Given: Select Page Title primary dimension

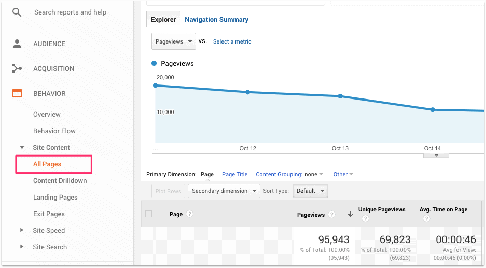Looking at the screenshot, I should point(234,174).
